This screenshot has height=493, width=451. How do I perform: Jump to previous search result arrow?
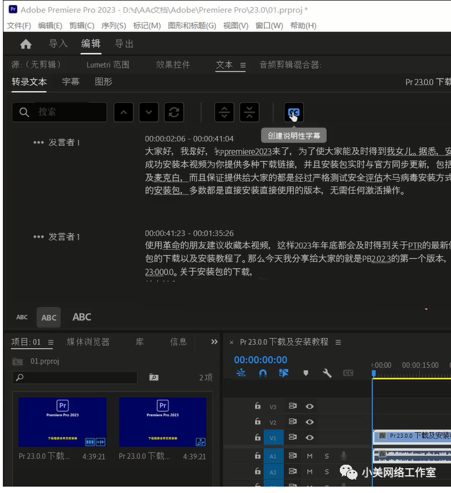click(x=123, y=112)
